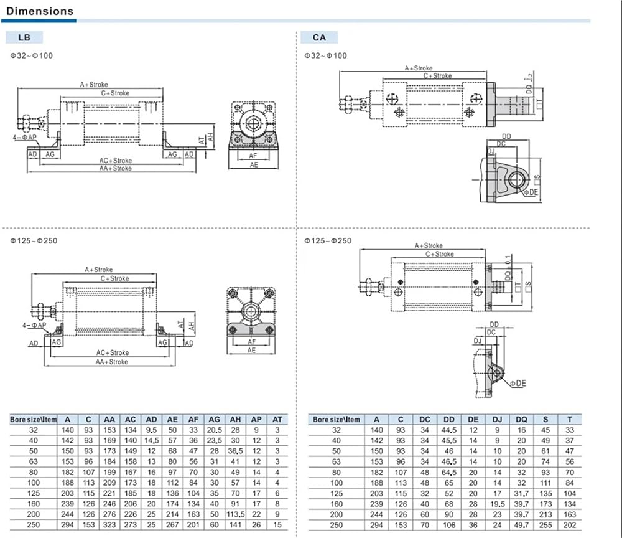This screenshot has height=538, width=622.
Task: Click the "DE" column header in CA table
Action: coord(473,419)
